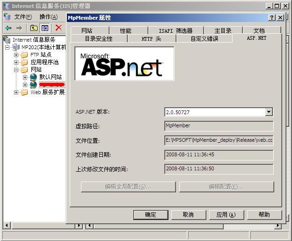Open the ASP.NET 版本 dropdown

click(x=269, y=112)
